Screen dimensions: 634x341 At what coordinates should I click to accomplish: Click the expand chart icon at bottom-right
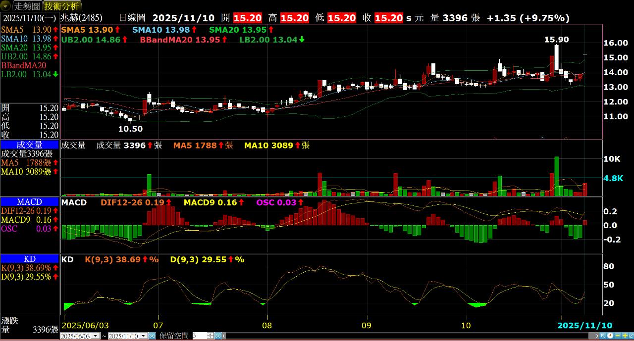pos(632,336)
